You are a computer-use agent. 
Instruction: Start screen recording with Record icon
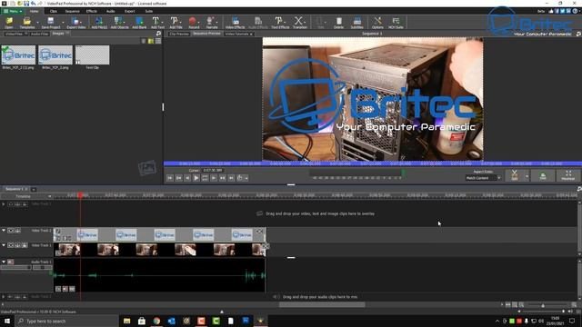coord(194,23)
